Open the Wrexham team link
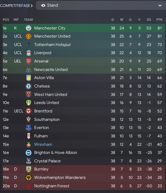 pyautogui.click(x=43, y=144)
